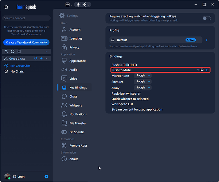The image size is (219, 182).
Task: Mute the microphone in top toolbar
Action: click(x=78, y=5)
